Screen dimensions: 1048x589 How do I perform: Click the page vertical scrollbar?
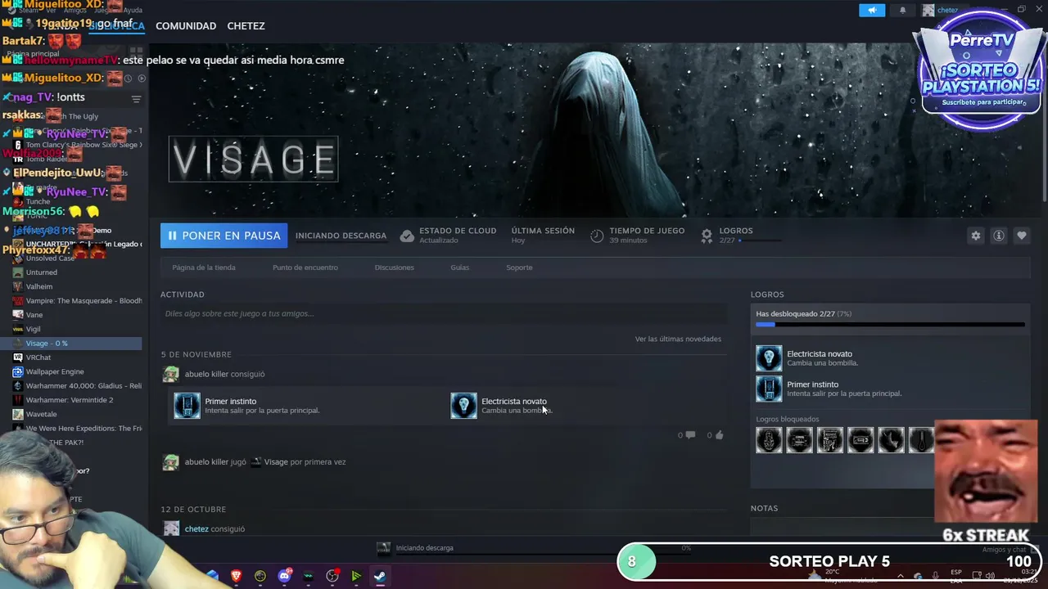click(1044, 123)
